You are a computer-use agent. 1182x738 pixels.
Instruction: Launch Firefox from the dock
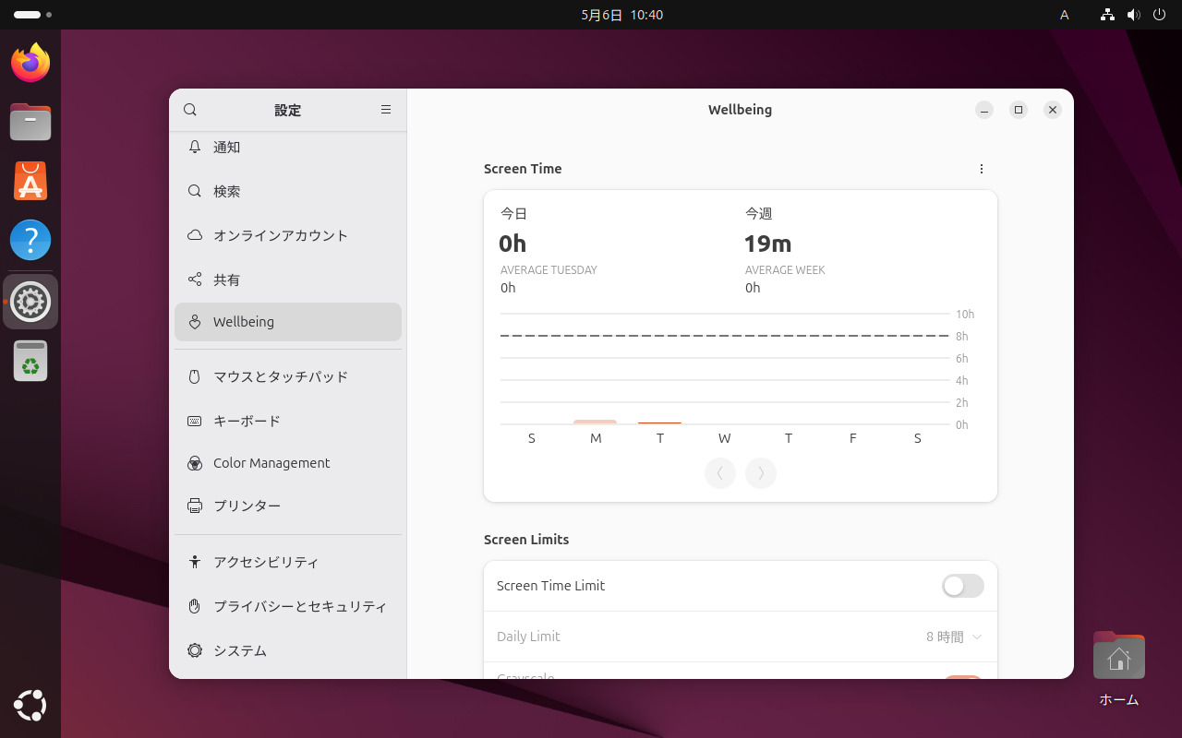(30, 63)
